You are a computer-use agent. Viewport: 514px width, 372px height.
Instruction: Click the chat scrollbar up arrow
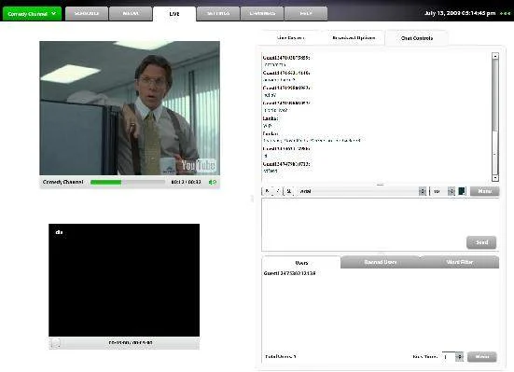point(495,56)
